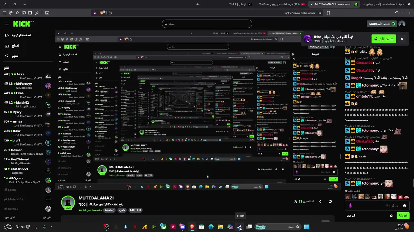Click the send message chat field
This screenshot has height=232, width=414.
(377, 206)
